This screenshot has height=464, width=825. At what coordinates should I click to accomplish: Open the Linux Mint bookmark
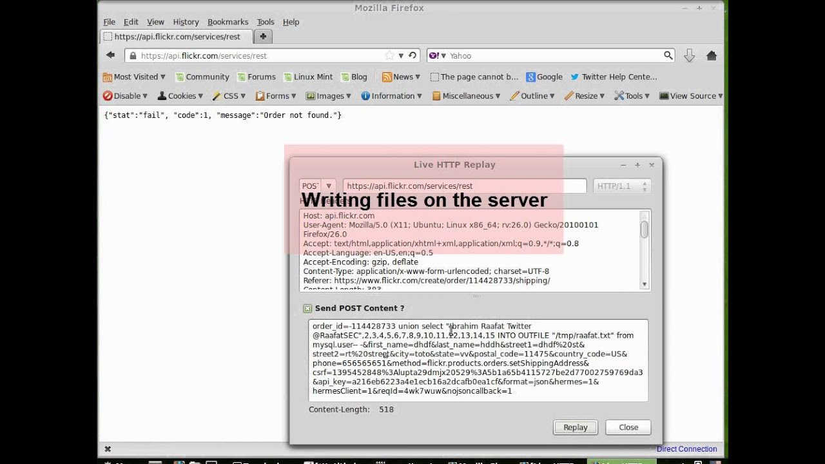coord(308,77)
